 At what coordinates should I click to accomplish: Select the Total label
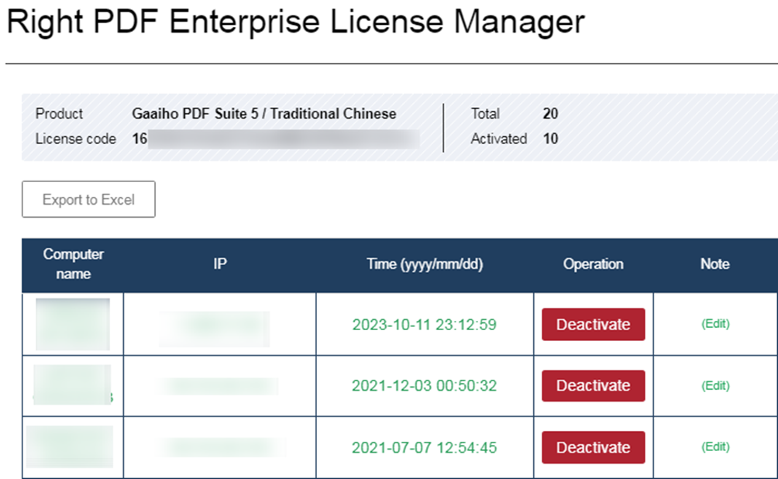pyautogui.click(x=485, y=114)
